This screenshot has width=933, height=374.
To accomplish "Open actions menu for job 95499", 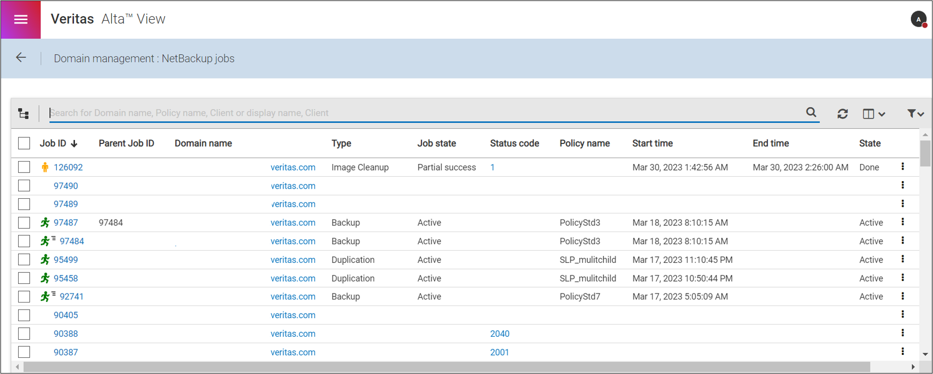I will pyautogui.click(x=903, y=259).
